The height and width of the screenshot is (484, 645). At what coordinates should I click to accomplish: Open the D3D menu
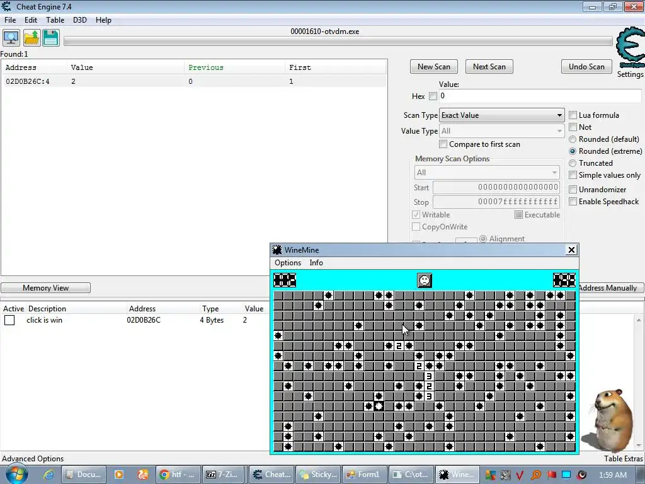coord(80,20)
